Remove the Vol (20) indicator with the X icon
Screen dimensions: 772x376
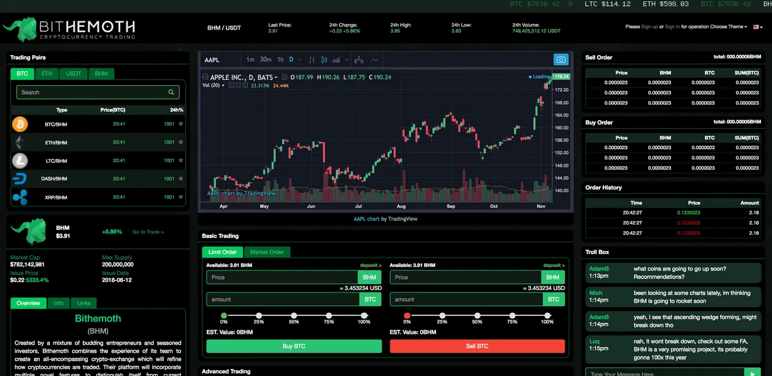point(245,85)
